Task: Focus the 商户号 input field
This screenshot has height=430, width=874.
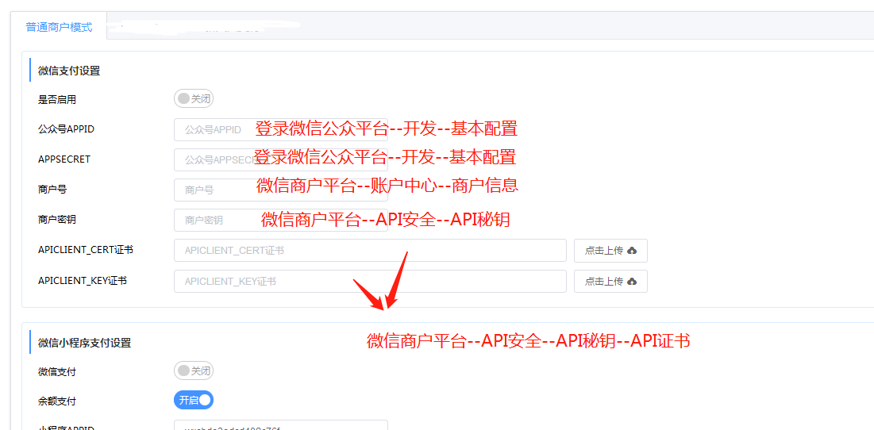Action: [x=281, y=190]
